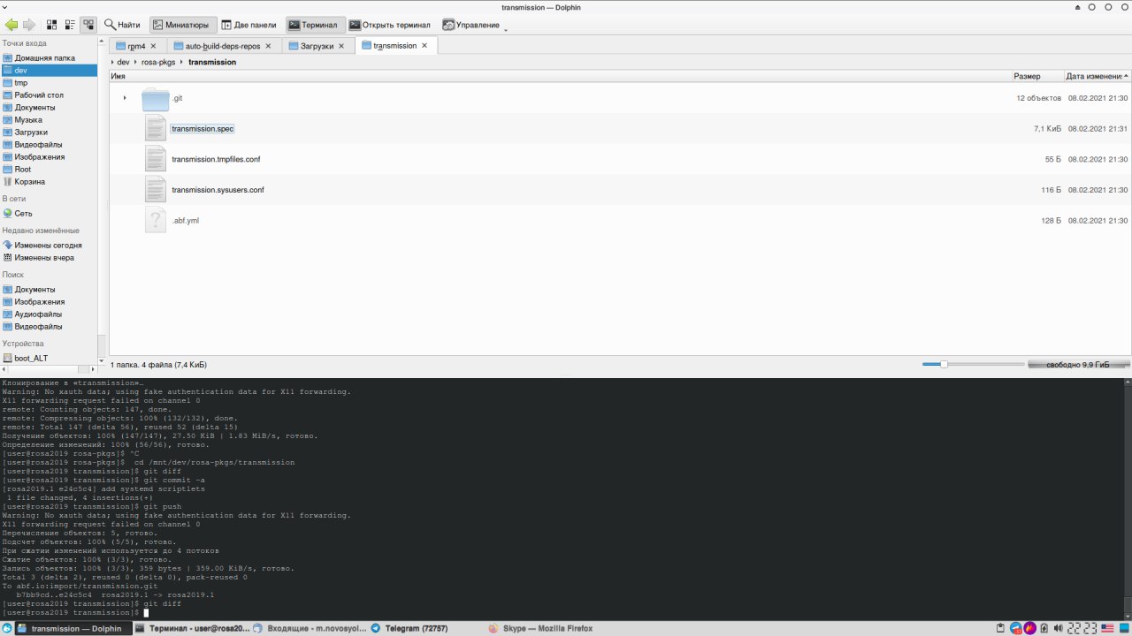Screen dimensions: 1132x636
Task: Click Открыть терминал button
Action: click(x=390, y=25)
